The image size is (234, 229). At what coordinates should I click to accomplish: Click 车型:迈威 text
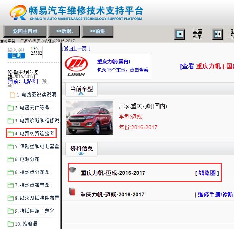click(130, 117)
